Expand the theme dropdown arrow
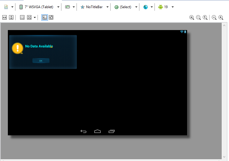229x161 pixels. coord(107,7)
